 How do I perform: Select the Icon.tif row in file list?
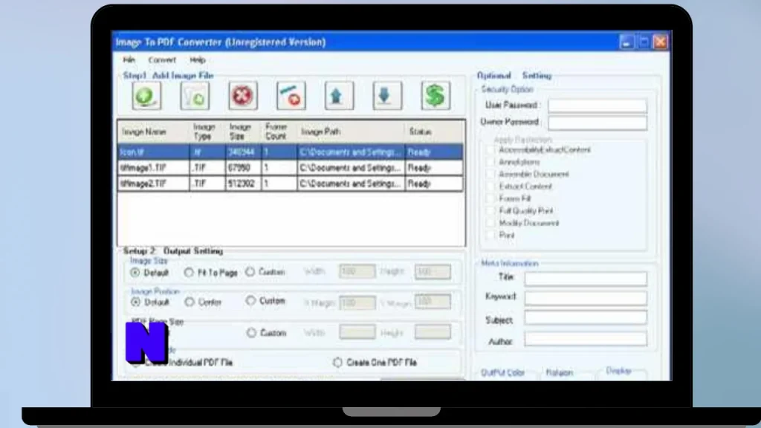coord(291,152)
